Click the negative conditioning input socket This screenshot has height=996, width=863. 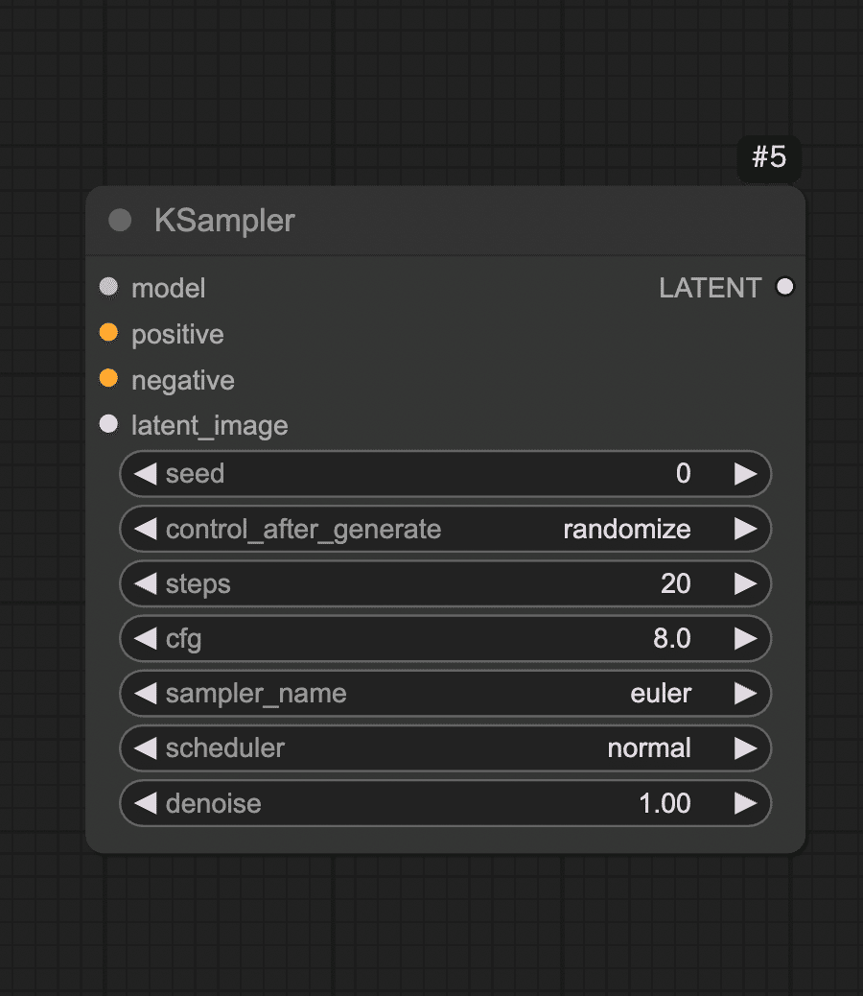click(108, 379)
